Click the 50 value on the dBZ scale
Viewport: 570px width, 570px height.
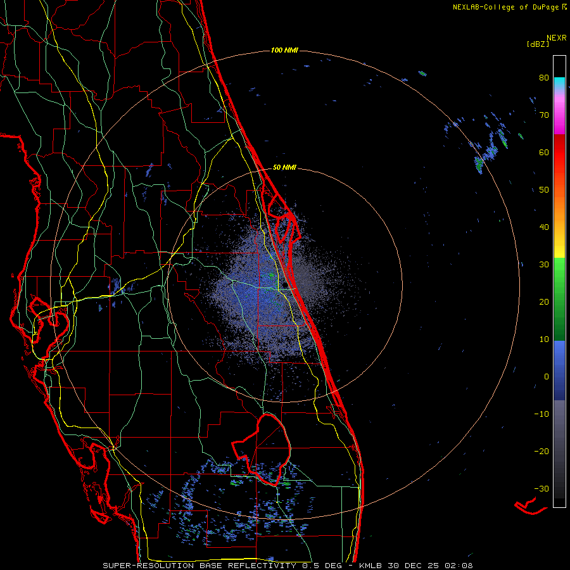coord(544,190)
